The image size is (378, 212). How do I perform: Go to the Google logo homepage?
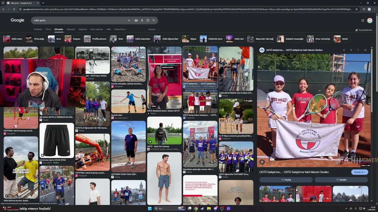[17, 20]
